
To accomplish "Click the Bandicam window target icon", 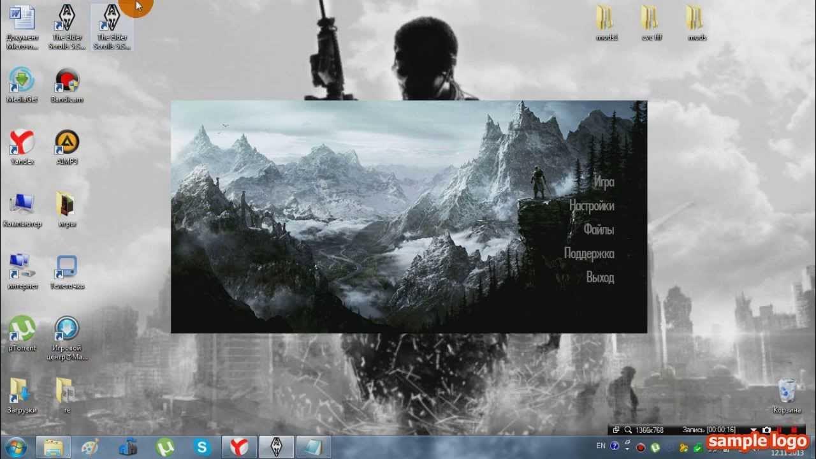I will pos(616,430).
